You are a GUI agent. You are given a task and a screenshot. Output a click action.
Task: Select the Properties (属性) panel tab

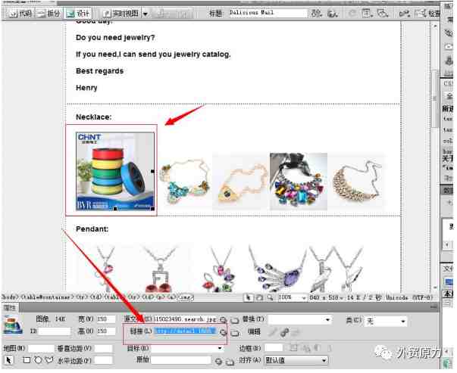click(10, 308)
